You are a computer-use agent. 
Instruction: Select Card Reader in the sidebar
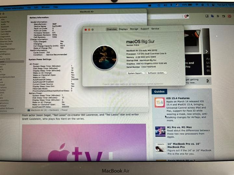click(6, 31)
